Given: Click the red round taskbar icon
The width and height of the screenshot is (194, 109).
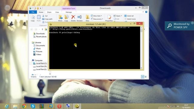Looking at the screenshot, I should [59, 106].
